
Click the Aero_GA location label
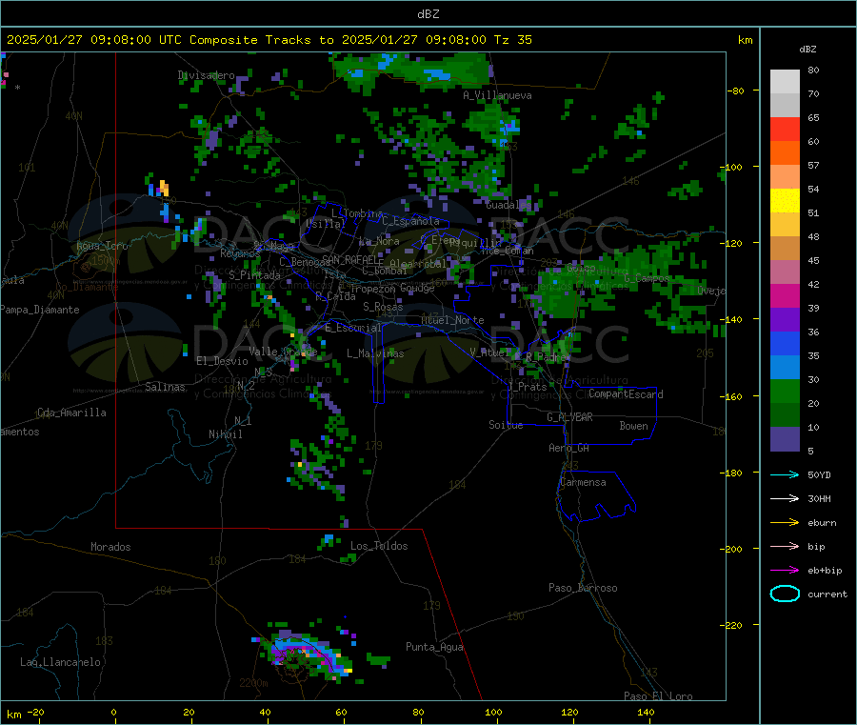point(568,448)
